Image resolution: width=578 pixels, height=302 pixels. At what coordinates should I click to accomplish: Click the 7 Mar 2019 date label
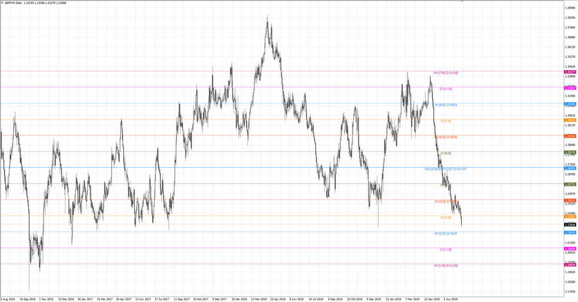[412, 299]
